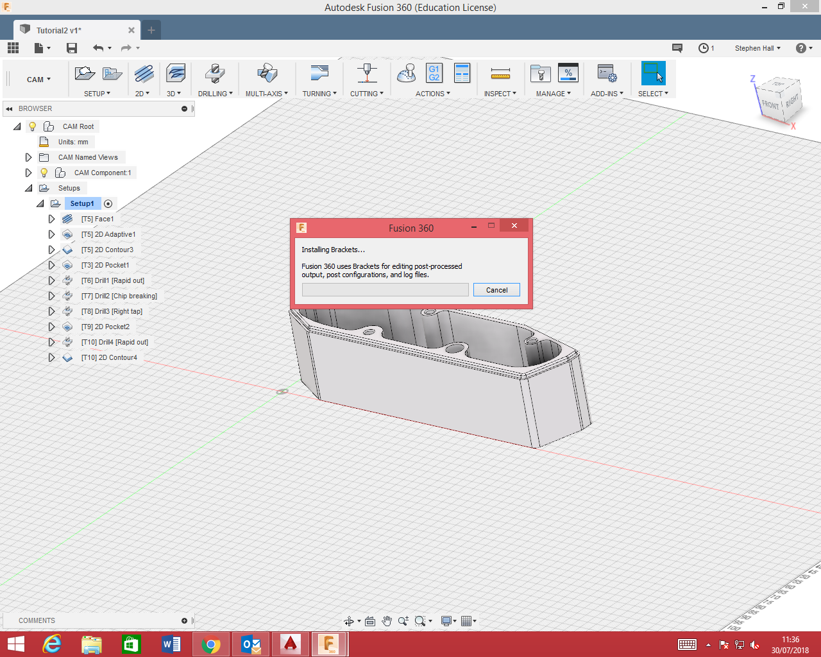821x657 pixels.
Task: Open Microsoft Word from the taskbar
Action: click(171, 644)
